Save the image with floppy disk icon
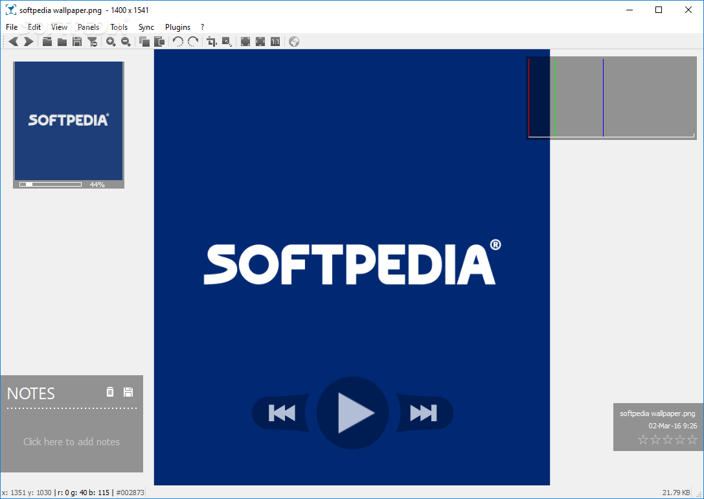Viewport: 704px width, 499px height. tap(77, 41)
